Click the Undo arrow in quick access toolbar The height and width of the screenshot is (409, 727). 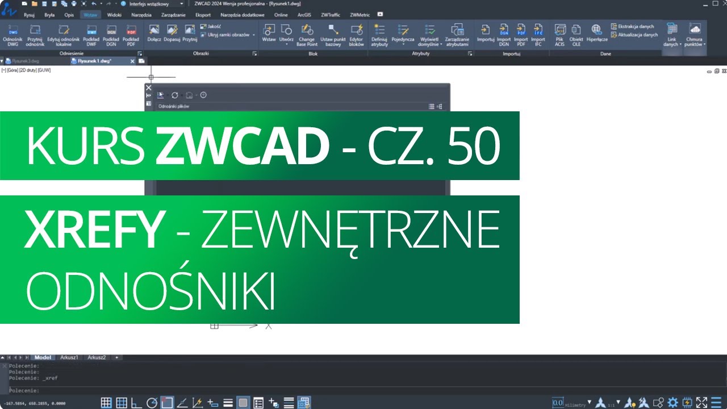click(x=94, y=3)
